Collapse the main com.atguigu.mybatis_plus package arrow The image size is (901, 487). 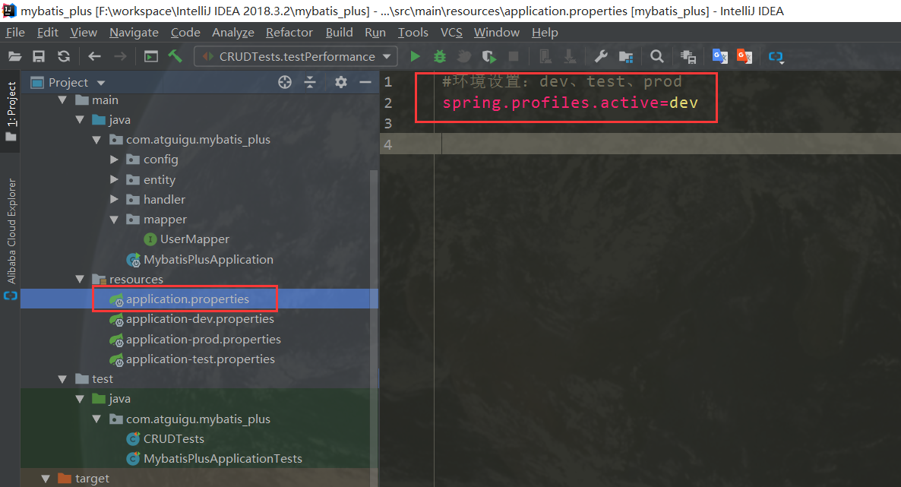pos(96,140)
